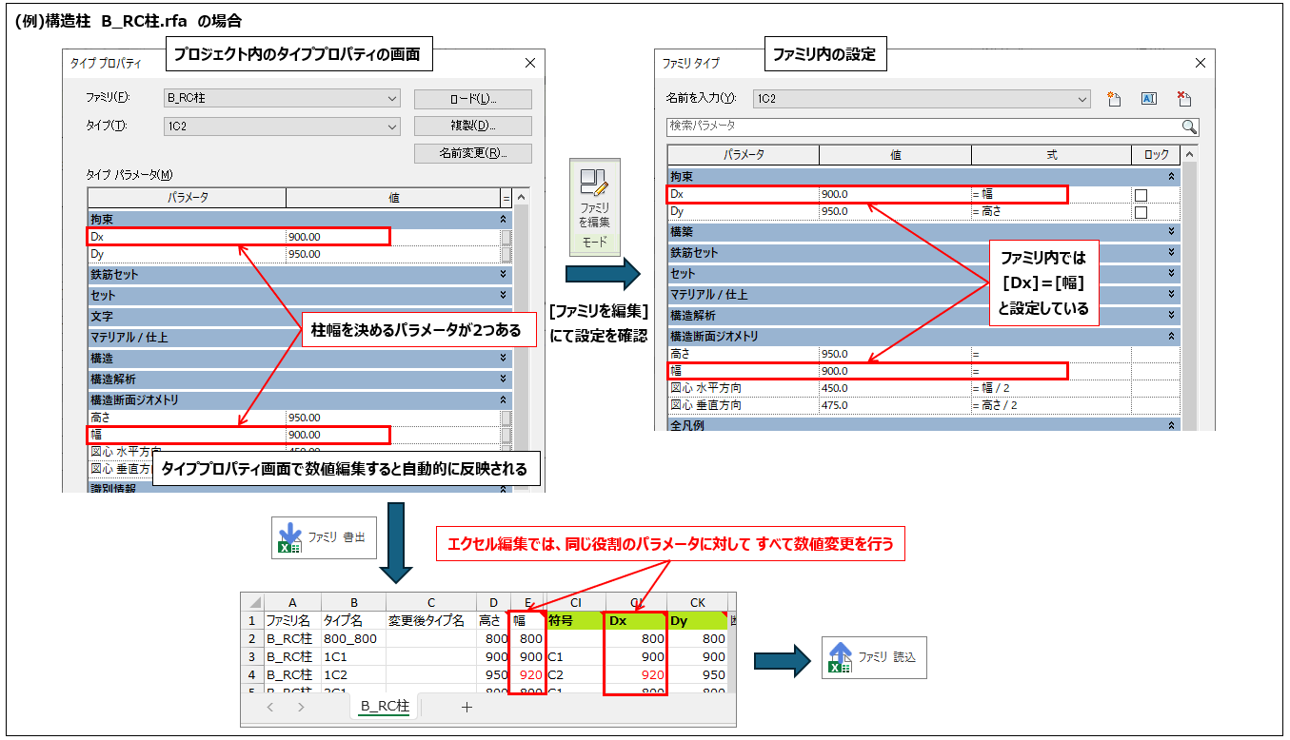The image size is (1290, 740).
Task: Click the delete type icon in Family Types
Action: 1184,99
